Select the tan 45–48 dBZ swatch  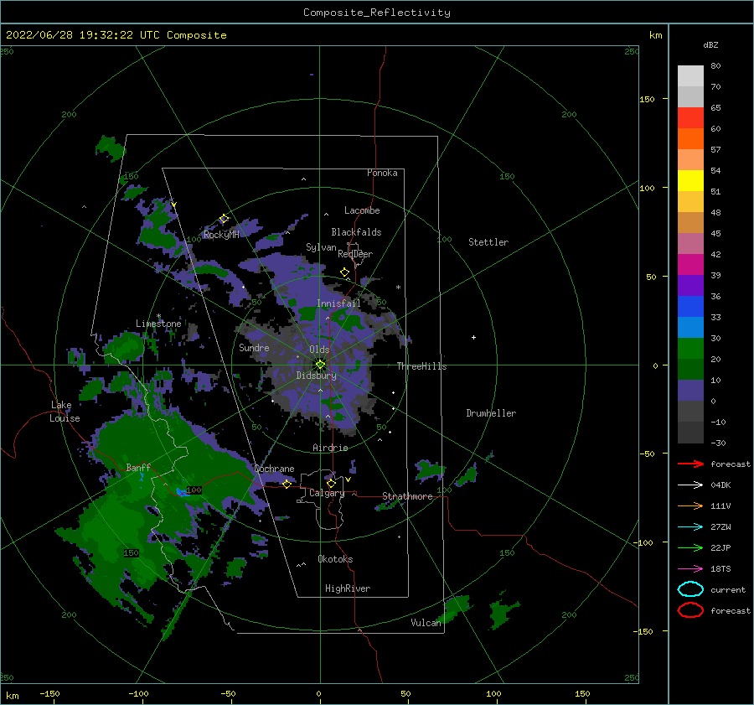point(690,223)
